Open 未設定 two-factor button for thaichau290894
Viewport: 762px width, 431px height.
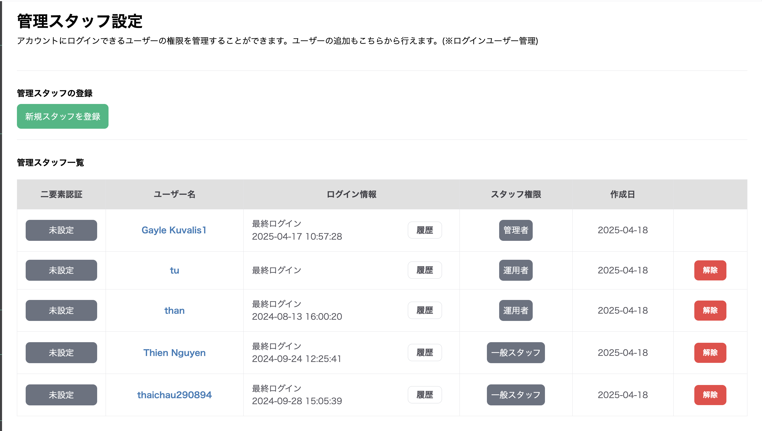61,395
